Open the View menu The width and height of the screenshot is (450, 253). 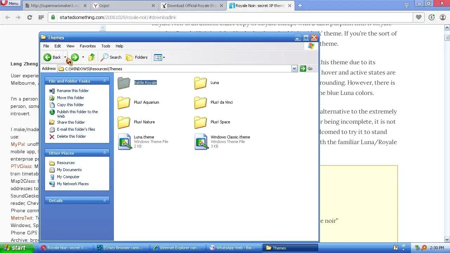(x=70, y=46)
